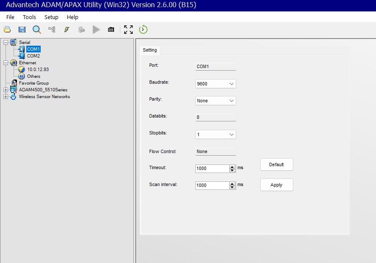
Task: Click the lightning bolt toolbar icon
Action: coord(67,30)
